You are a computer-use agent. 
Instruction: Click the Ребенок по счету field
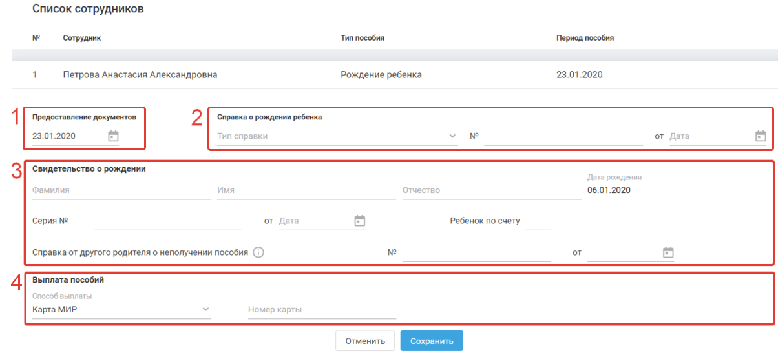click(538, 221)
